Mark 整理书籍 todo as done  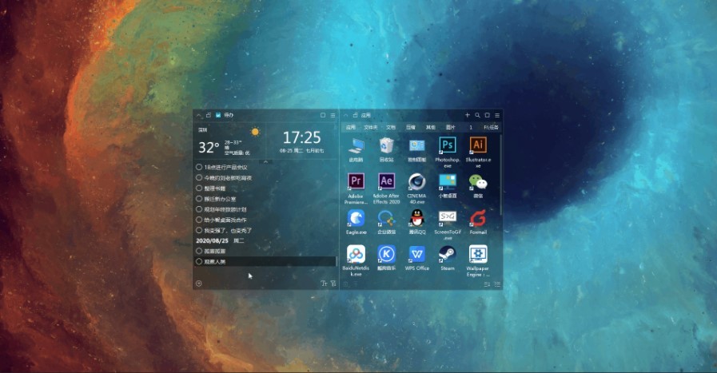tap(199, 188)
